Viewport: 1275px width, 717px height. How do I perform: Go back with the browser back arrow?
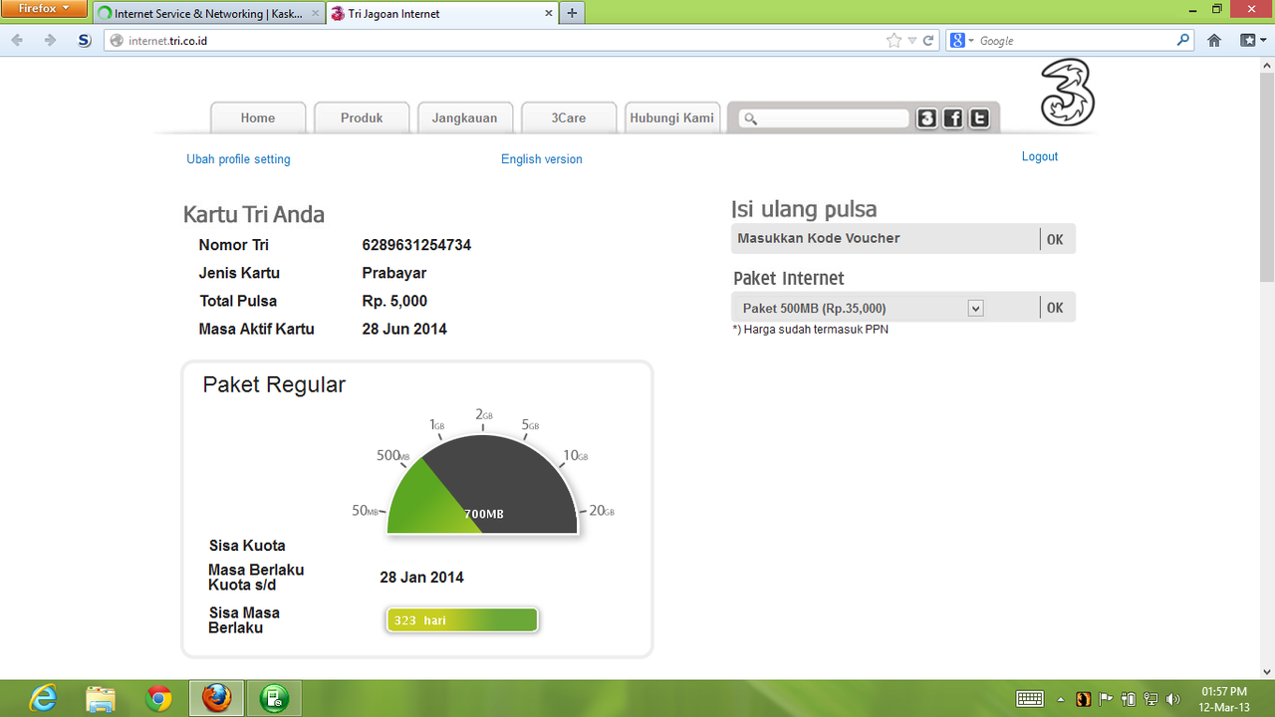[x=18, y=41]
